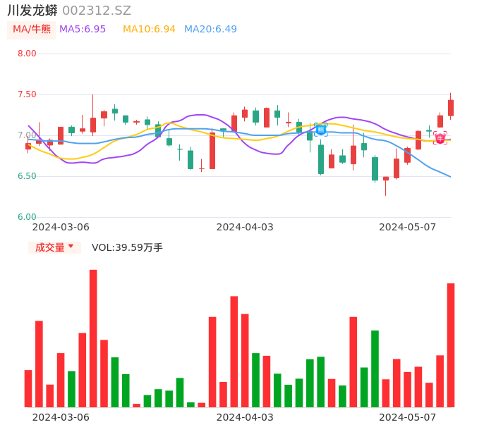The height and width of the screenshot is (427, 484).
Task: Toggle the MA20 blue line indicator
Action: point(210,29)
